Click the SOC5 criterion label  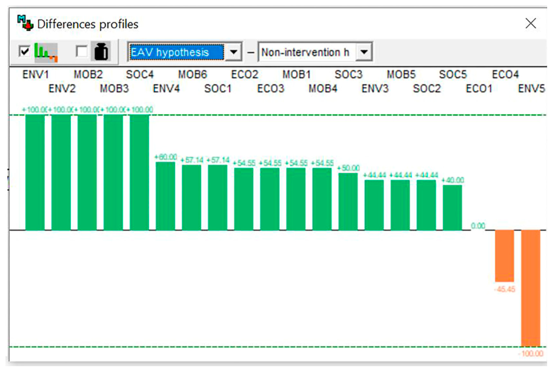(x=453, y=74)
